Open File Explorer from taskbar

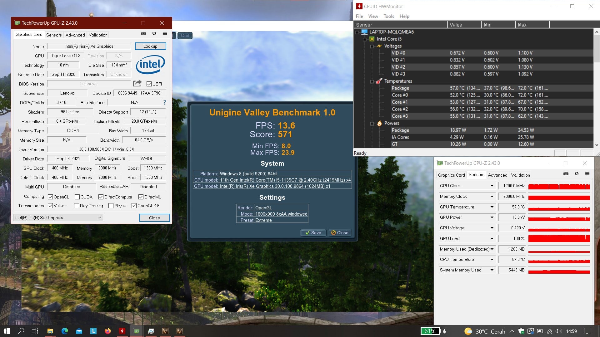pyautogui.click(x=50, y=331)
